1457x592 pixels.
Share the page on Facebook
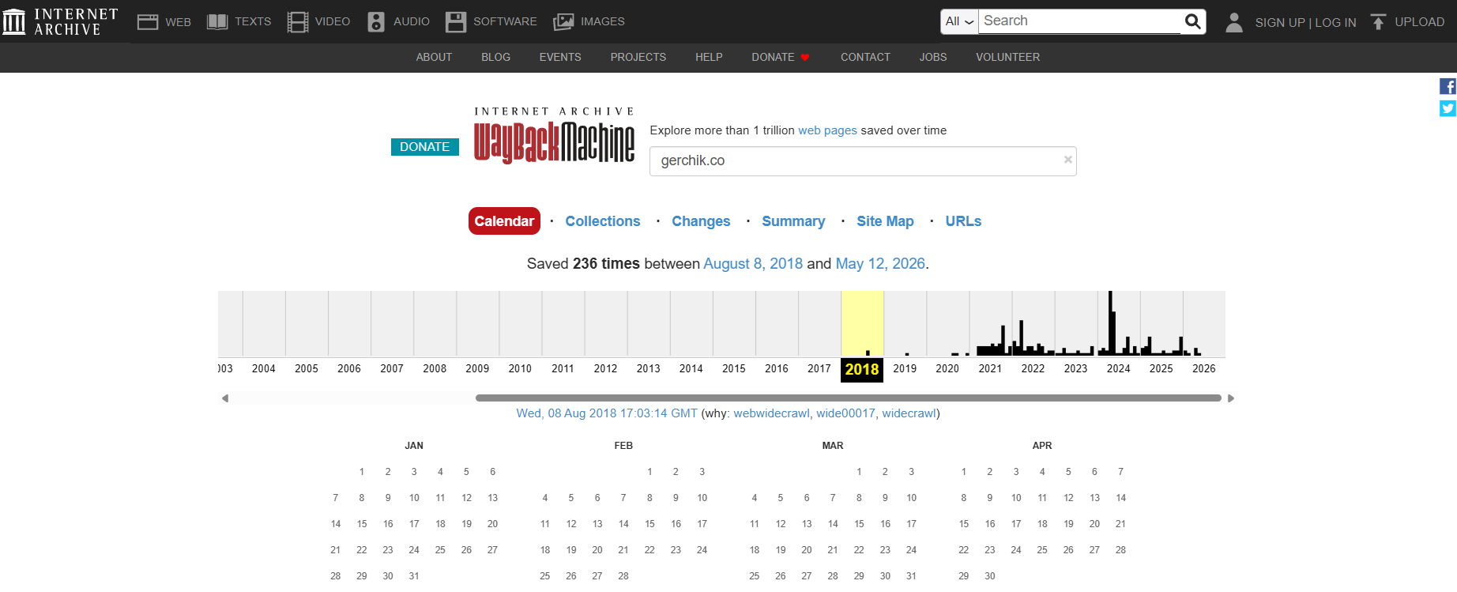(x=1448, y=86)
